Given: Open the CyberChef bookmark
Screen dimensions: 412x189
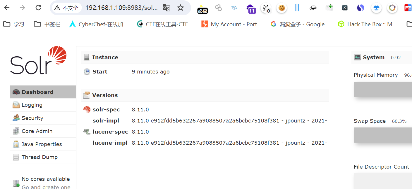Looking at the screenshot, I should [x=98, y=24].
